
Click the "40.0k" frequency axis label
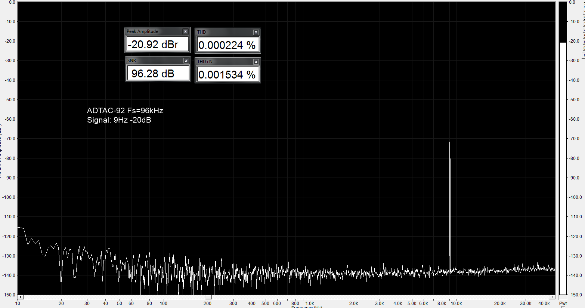pyautogui.click(x=544, y=303)
